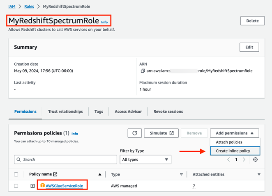The image size is (272, 196).
Task: Click page number 1 in pagination
Action: (x=236, y=160)
